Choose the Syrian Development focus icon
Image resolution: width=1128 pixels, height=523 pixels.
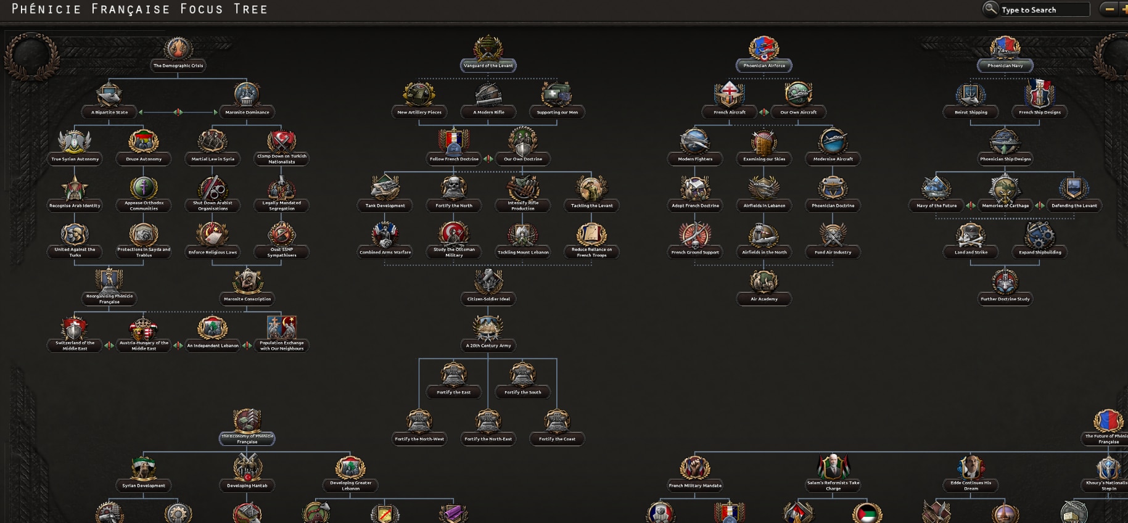pyautogui.click(x=144, y=467)
